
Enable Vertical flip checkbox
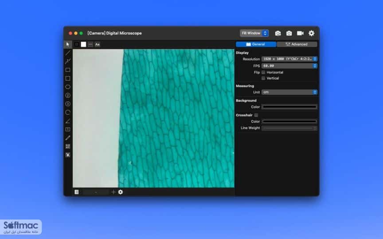point(263,78)
